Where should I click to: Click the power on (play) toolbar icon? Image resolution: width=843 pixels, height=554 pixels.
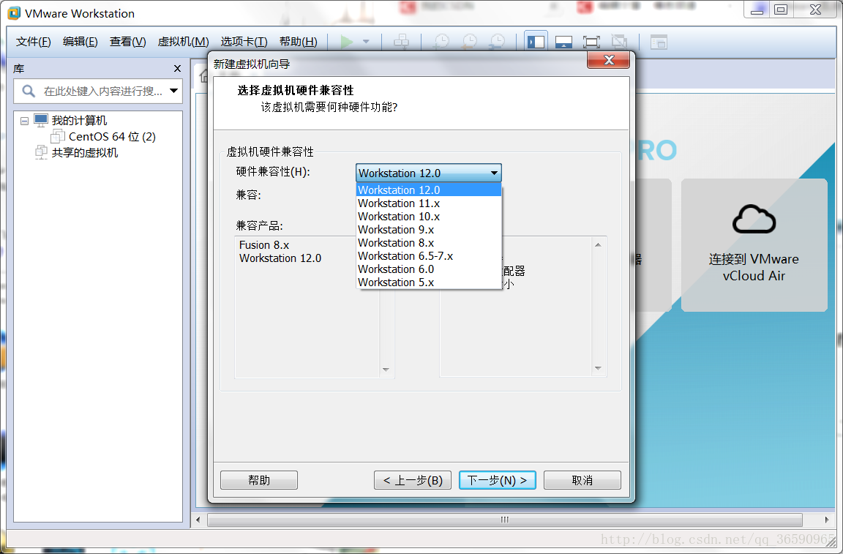point(347,42)
